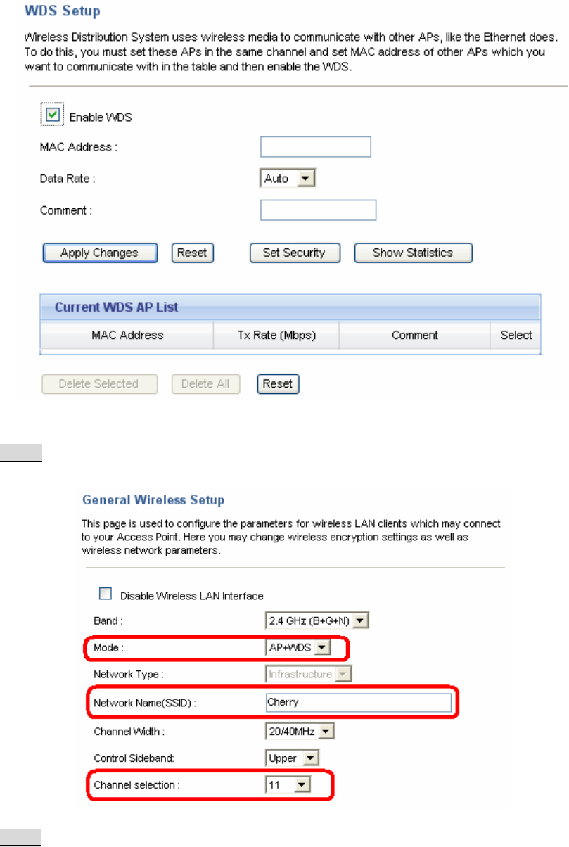569x847 pixels.
Task: Open the Mode AP+WDS dropdown
Action: click(x=298, y=648)
